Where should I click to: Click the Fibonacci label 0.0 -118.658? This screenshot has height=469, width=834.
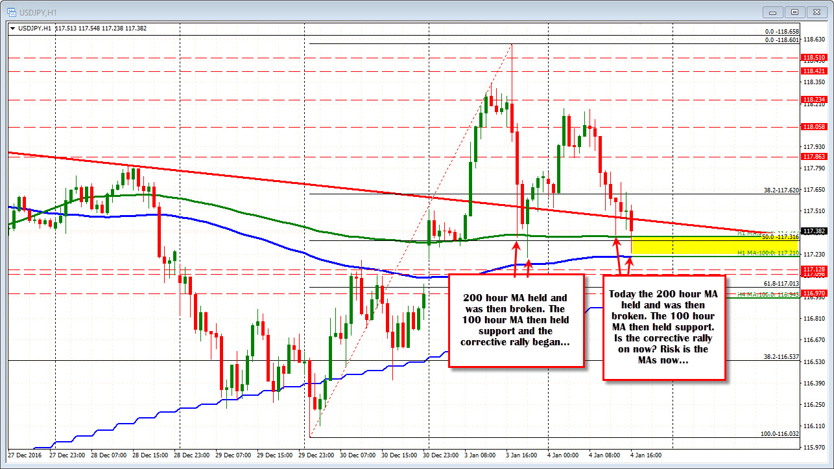[782, 31]
